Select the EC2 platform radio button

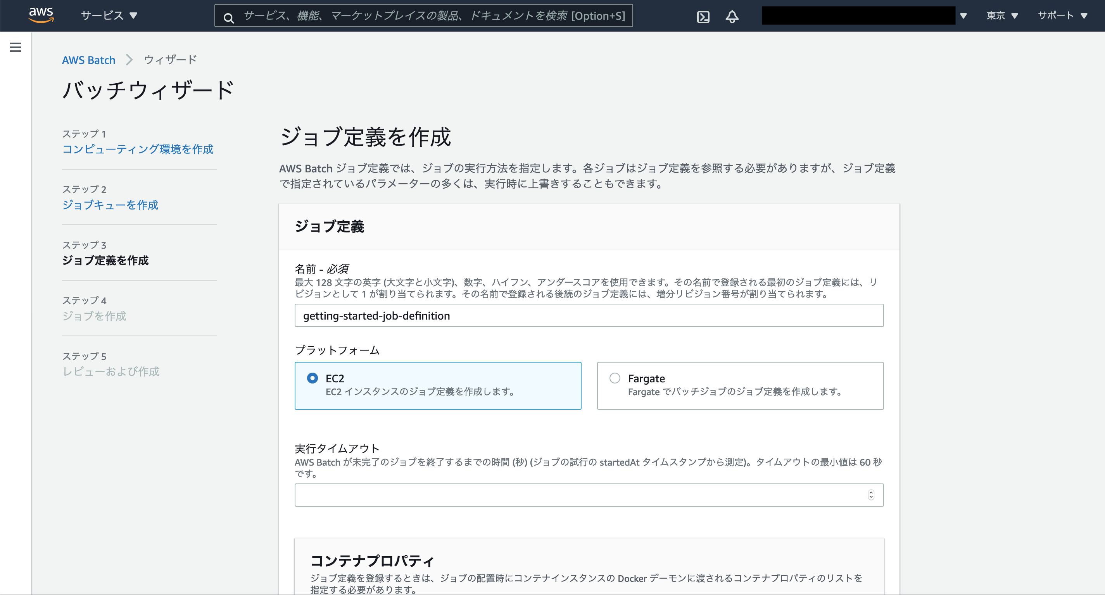[x=312, y=378]
